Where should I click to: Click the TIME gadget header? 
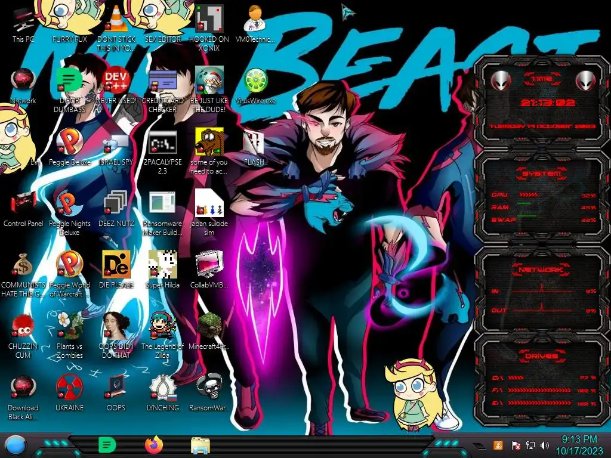click(x=542, y=79)
